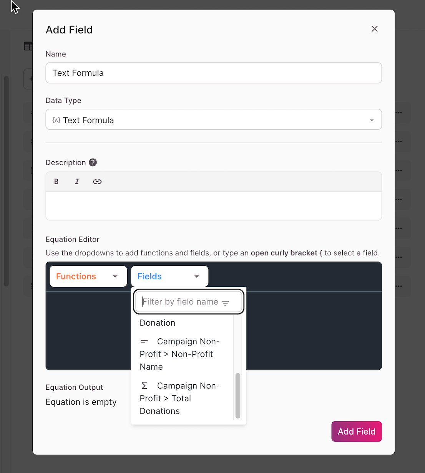Click the Add Field button

click(356, 431)
